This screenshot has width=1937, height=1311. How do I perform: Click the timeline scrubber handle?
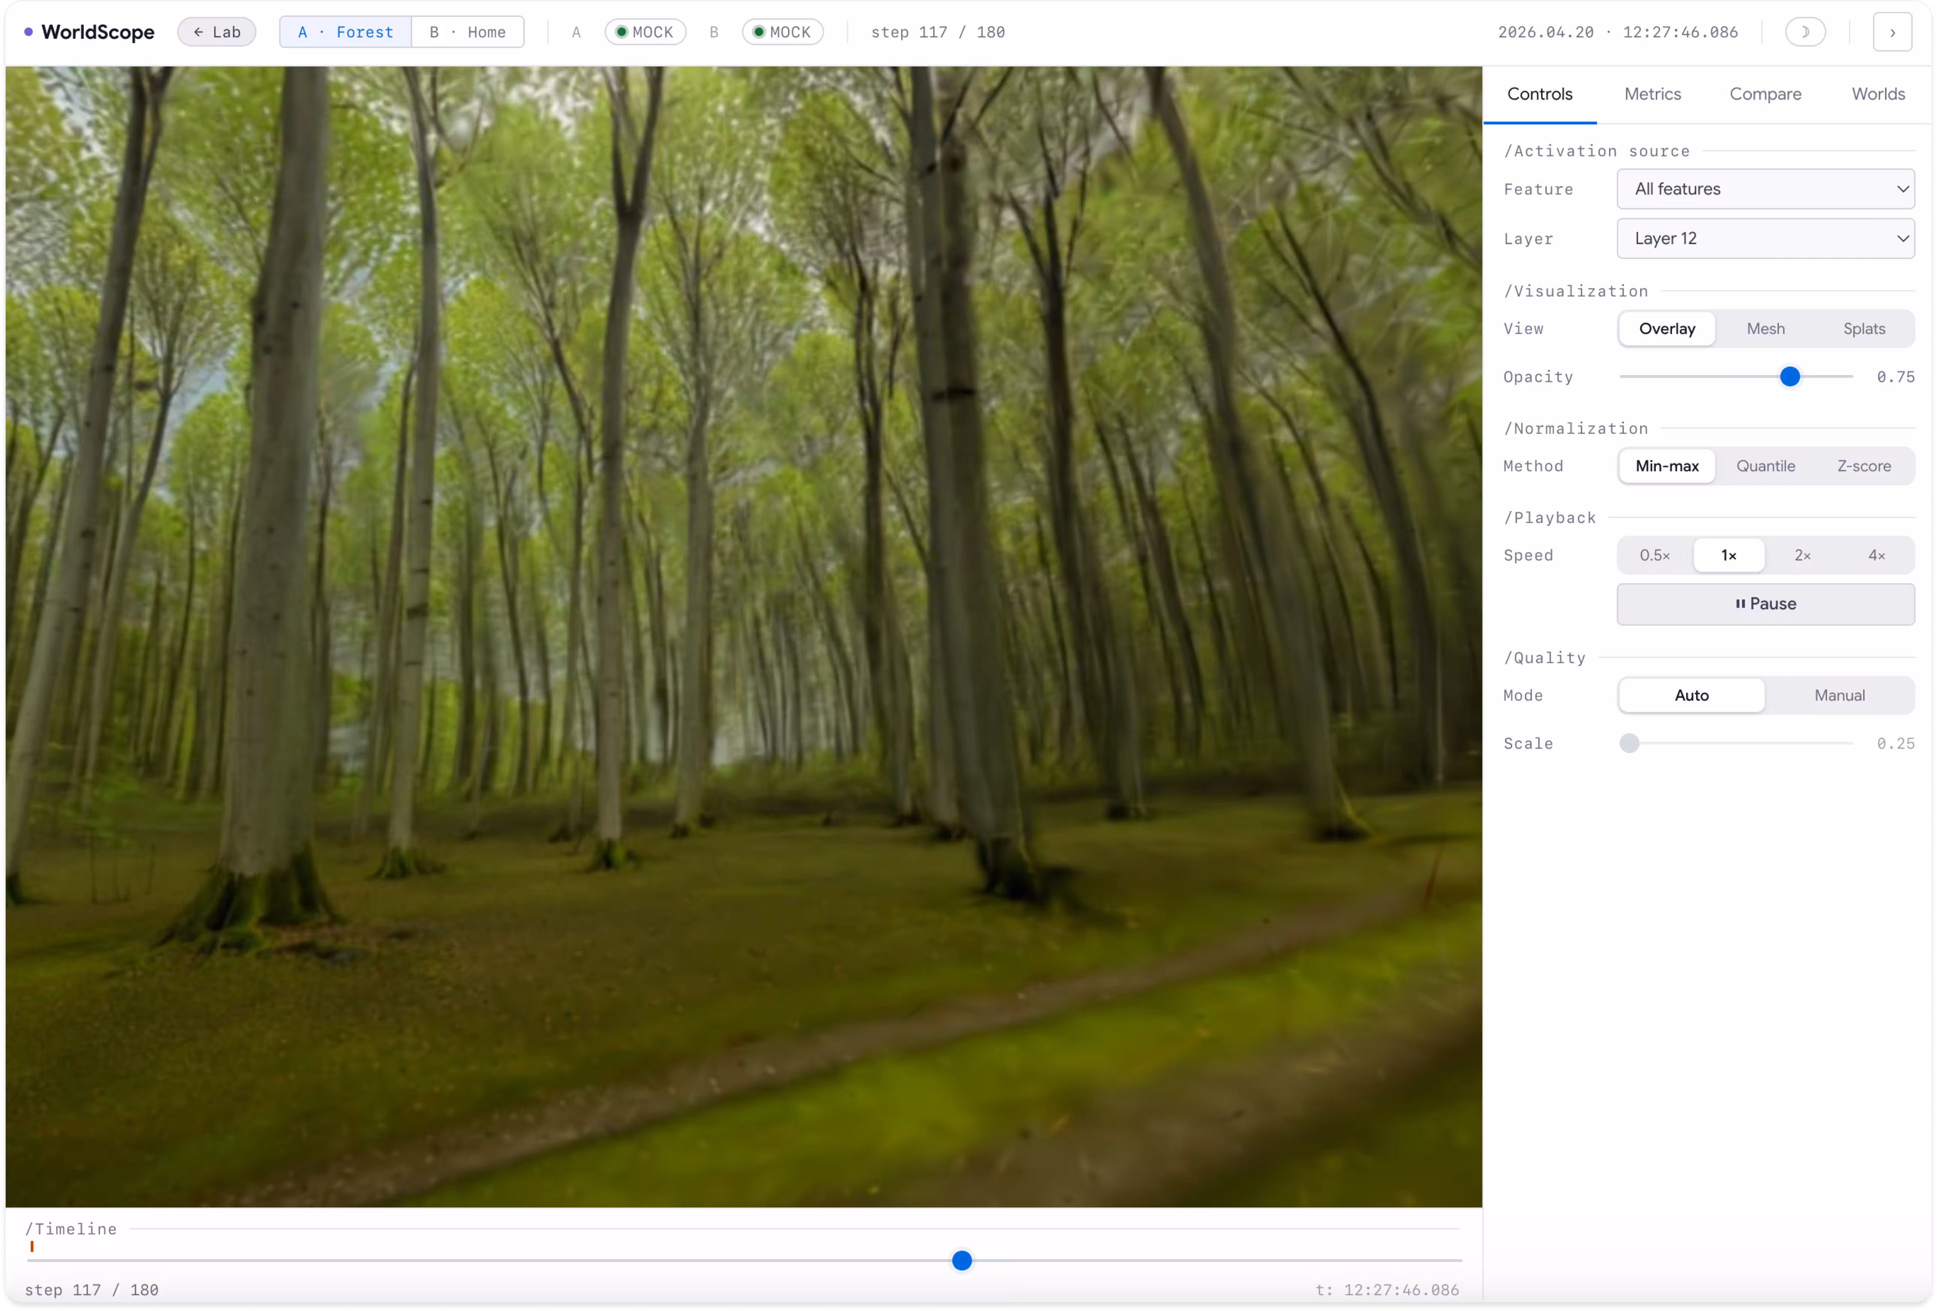(961, 1260)
